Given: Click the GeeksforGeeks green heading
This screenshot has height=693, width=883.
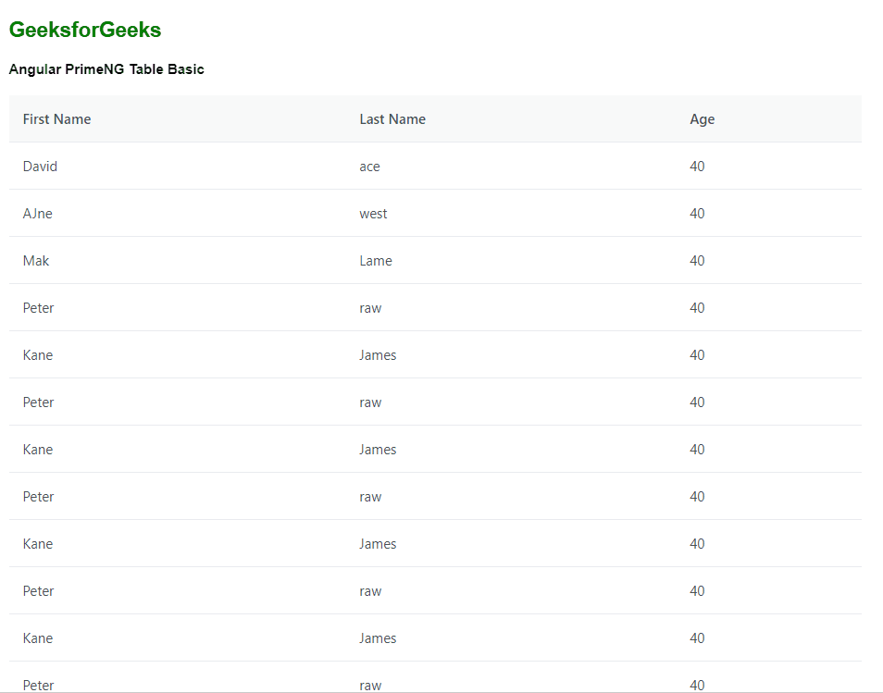Looking at the screenshot, I should tap(85, 31).
